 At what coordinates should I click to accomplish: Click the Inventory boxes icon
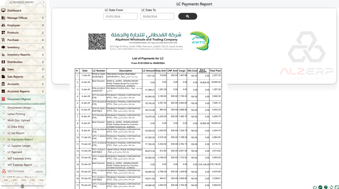pyautogui.click(x=3, y=47)
